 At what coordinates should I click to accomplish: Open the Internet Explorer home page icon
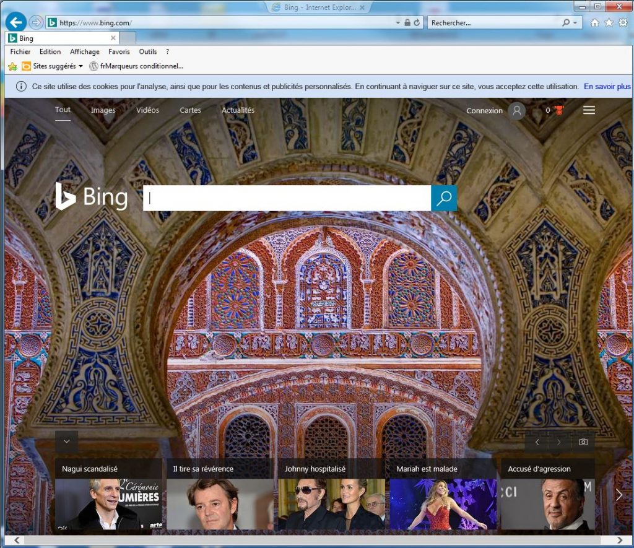tap(595, 23)
